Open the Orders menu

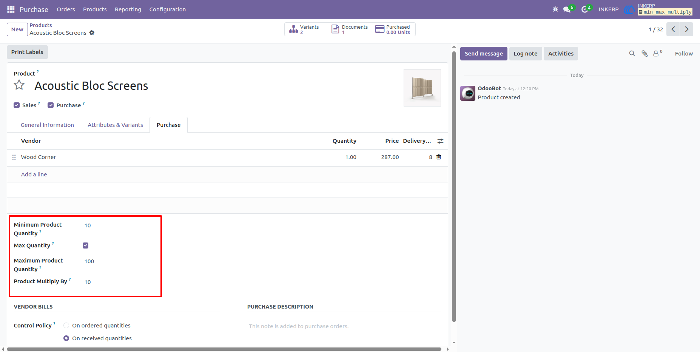(x=66, y=9)
